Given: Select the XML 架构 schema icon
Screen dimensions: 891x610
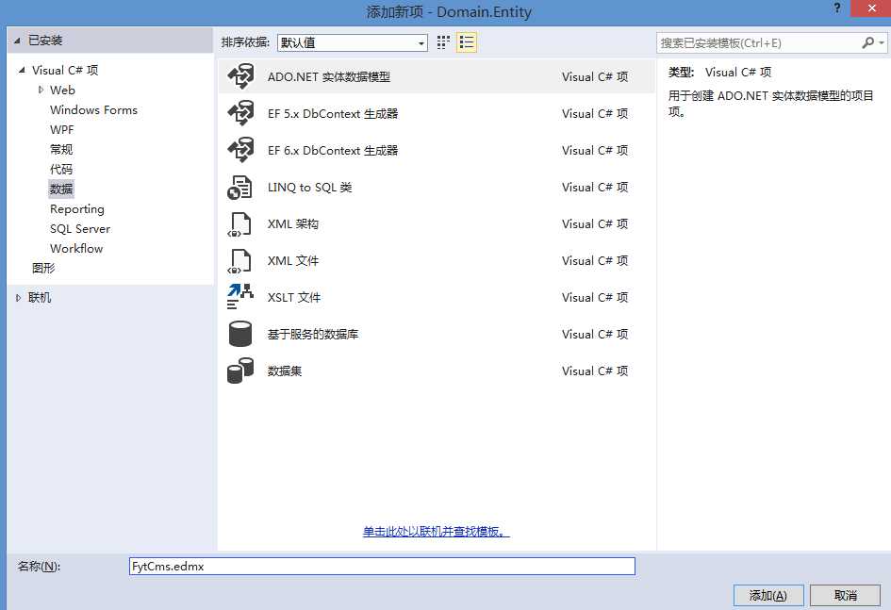Looking at the screenshot, I should tap(239, 224).
